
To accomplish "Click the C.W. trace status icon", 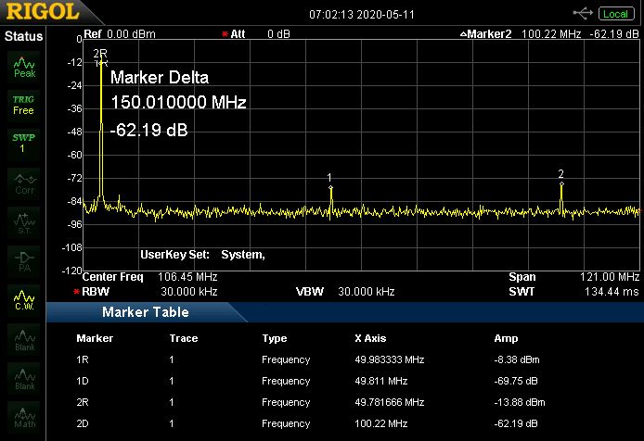I will [24, 301].
